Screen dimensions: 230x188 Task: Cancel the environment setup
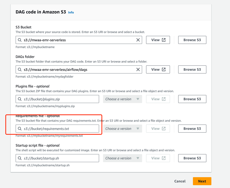pyautogui.click(x=180, y=181)
